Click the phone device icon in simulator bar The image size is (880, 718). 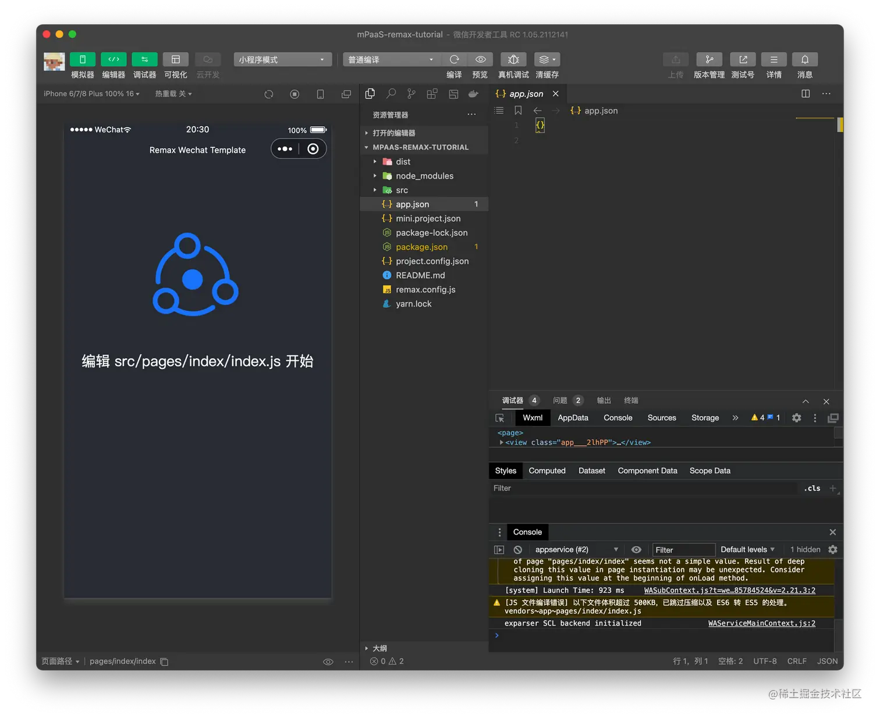click(x=320, y=94)
